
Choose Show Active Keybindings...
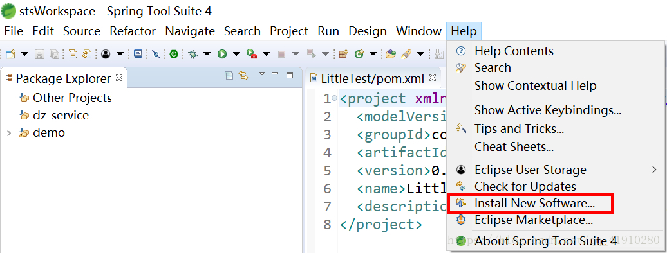tap(556, 110)
